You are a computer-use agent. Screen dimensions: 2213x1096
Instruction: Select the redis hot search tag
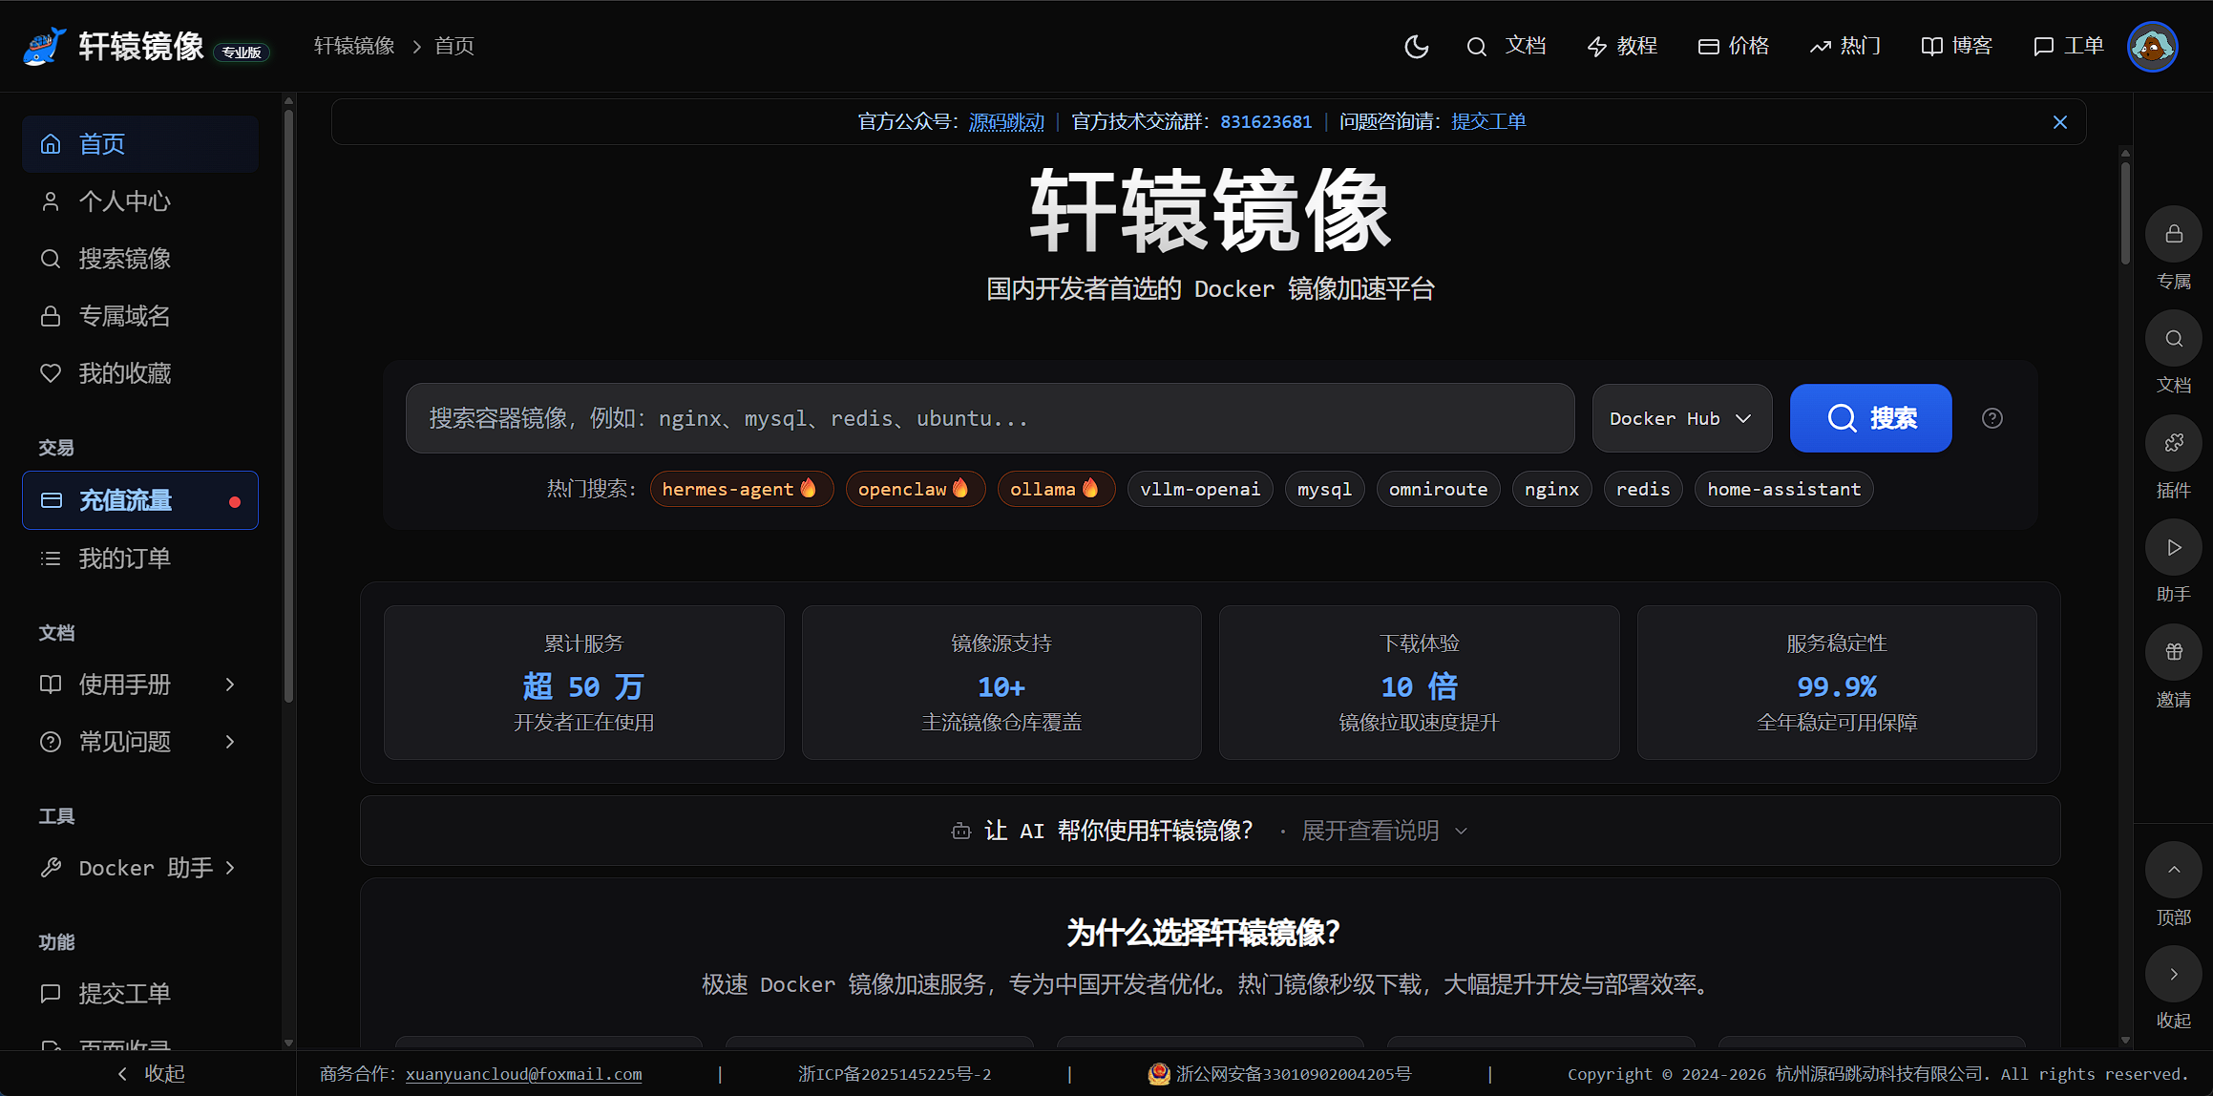click(1643, 489)
